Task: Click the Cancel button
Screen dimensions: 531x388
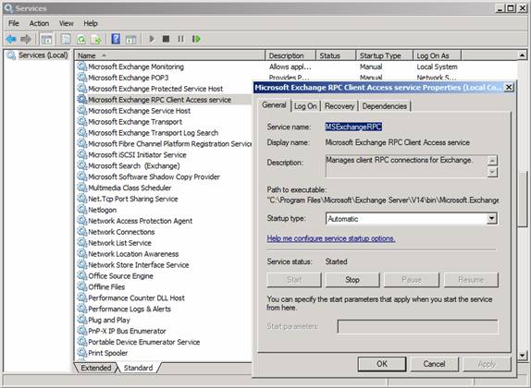Action: point(434,364)
